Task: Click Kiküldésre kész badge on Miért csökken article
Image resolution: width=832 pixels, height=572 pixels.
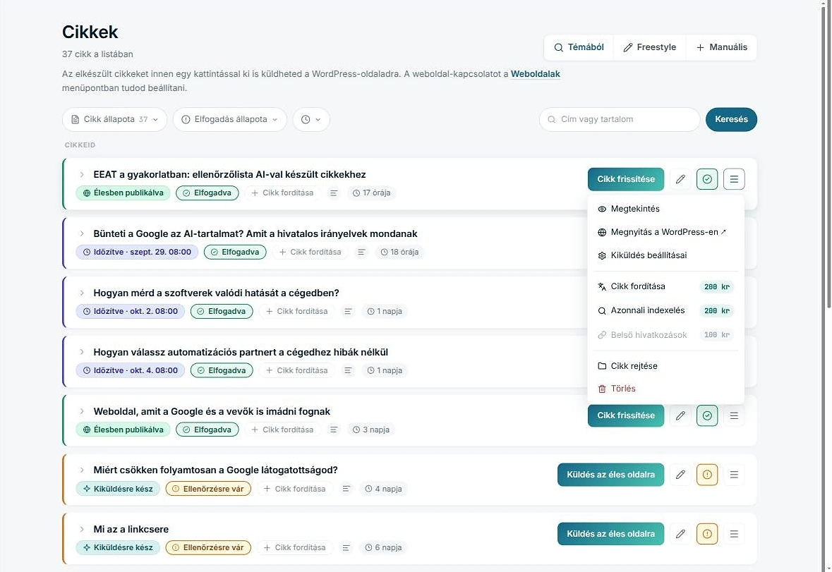Action: pyautogui.click(x=118, y=489)
